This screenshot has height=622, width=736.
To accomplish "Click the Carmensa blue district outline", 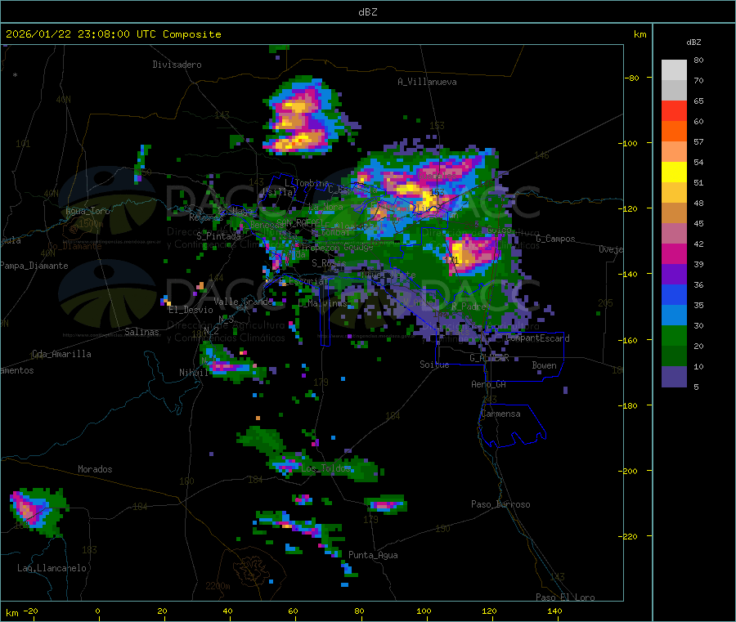I will click(x=512, y=425).
